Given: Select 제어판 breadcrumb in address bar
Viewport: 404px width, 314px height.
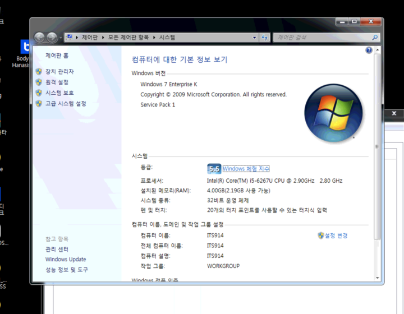Looking at the screenshot, I should 90,38.
